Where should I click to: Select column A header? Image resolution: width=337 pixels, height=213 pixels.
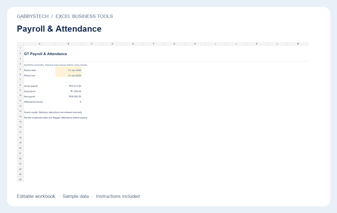[40, 44]
